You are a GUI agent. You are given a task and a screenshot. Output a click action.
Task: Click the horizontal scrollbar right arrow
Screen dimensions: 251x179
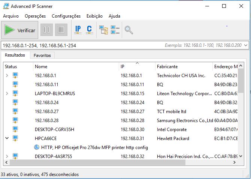pos(235,162)
